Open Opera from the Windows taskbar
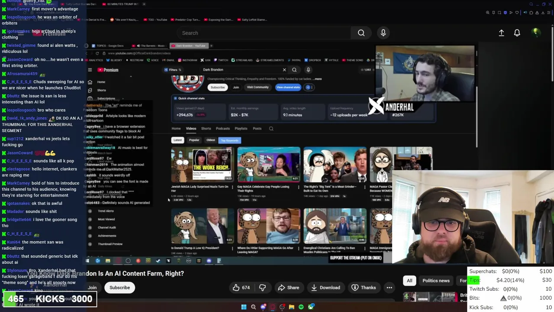 pyautogui.click(x=272, y=307)
